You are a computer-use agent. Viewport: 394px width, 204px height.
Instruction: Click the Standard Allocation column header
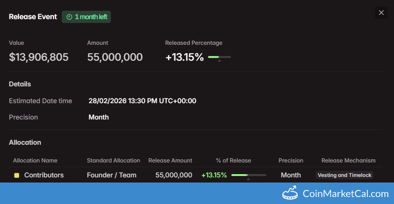114,161
